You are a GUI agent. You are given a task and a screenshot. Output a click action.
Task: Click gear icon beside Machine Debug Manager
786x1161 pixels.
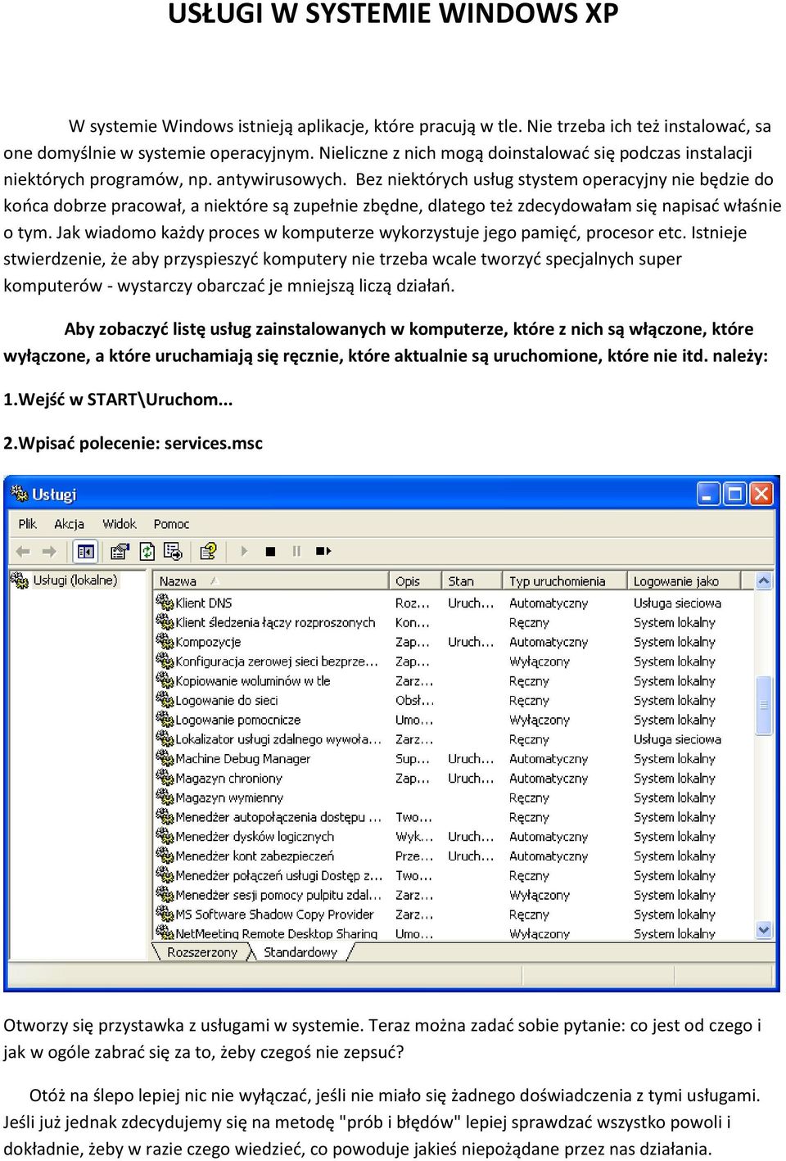pos(165,758)
